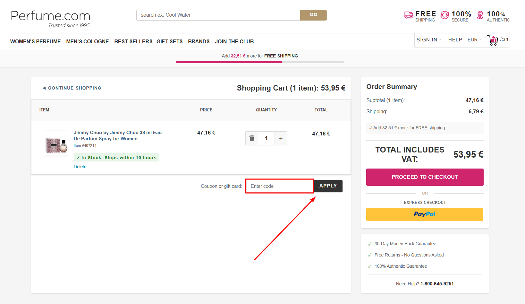Pay with PayPal express checkout
The height and width of the screenshot is (304, 525).
(x=425, y=214)
